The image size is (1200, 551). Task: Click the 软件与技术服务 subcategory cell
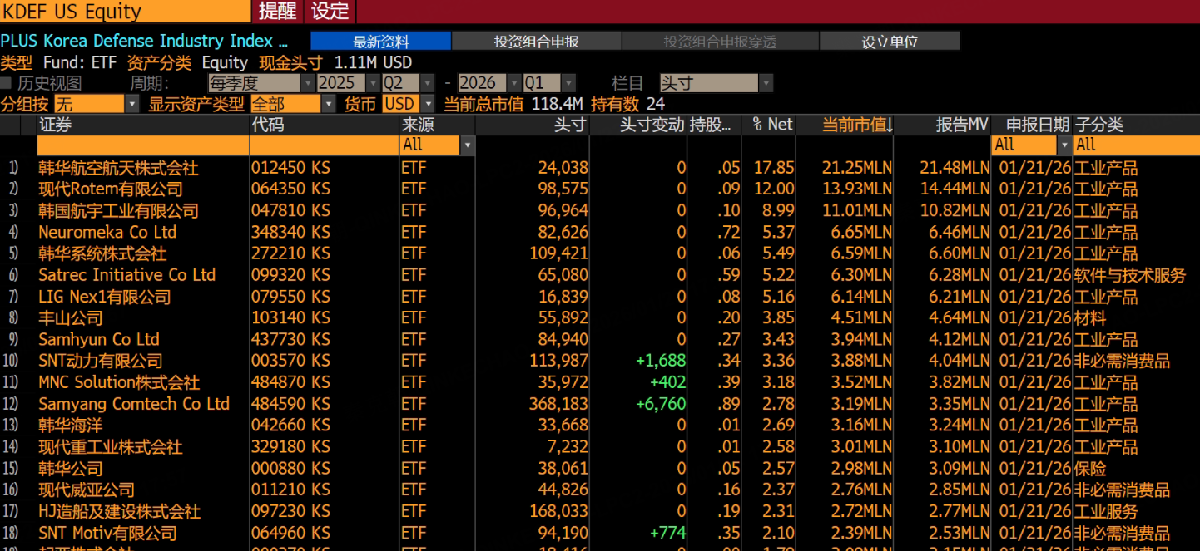1130,275
